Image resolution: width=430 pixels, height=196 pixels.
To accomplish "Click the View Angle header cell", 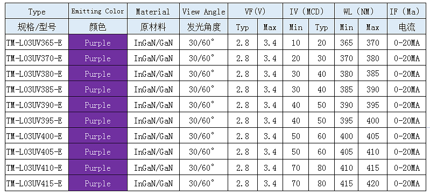I will pos(204,11).
